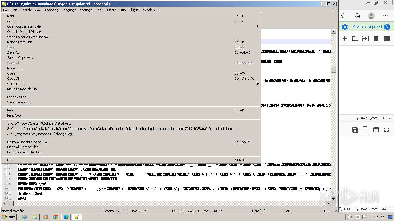Open recent file Notepad++ change.log
The height and width of the screenshot is (221, 394).
click(131, 134)
